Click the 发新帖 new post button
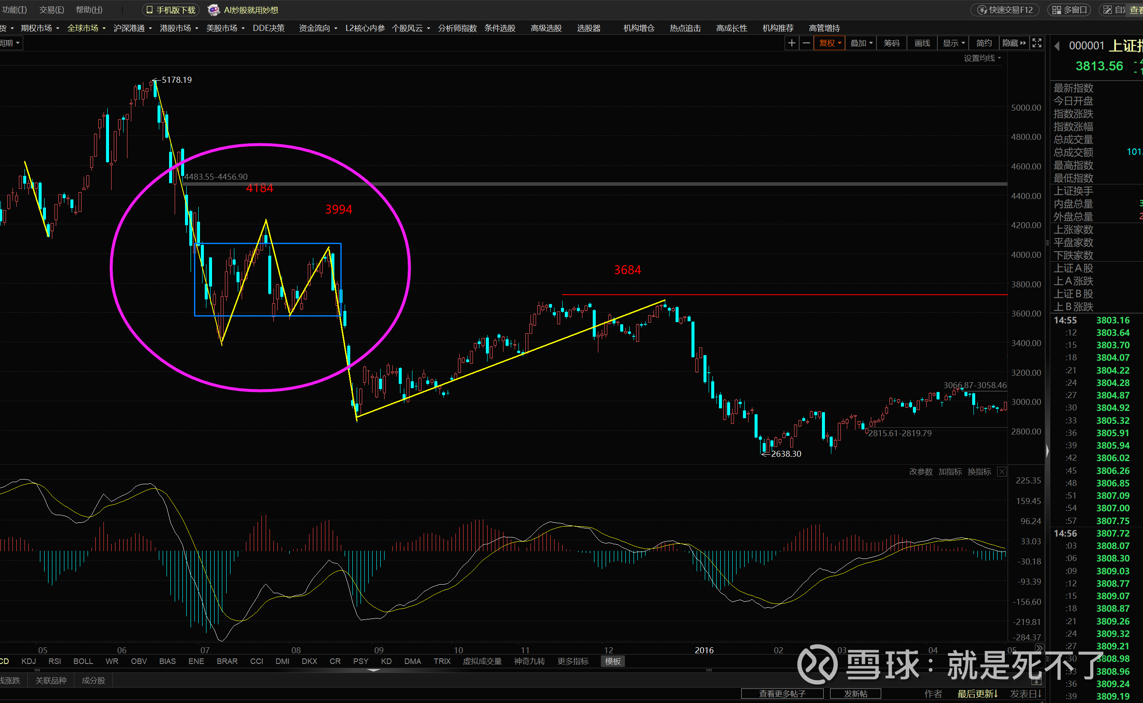1143x703 pixels. 855,694
